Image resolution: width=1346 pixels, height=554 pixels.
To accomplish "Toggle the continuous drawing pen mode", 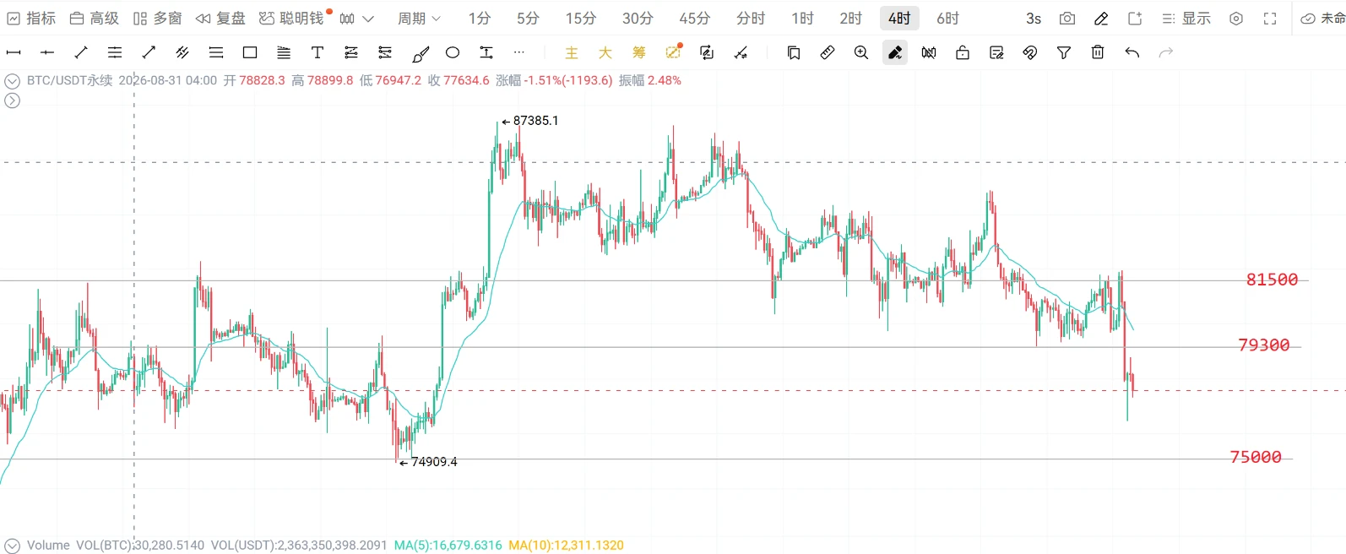I will (x=895, y=52).
